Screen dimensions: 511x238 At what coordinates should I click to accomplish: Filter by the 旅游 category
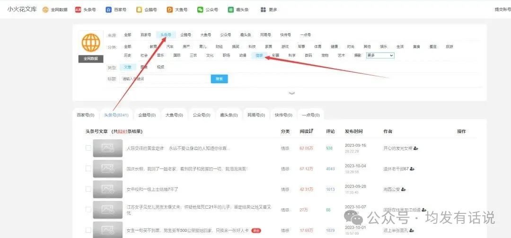449,47
